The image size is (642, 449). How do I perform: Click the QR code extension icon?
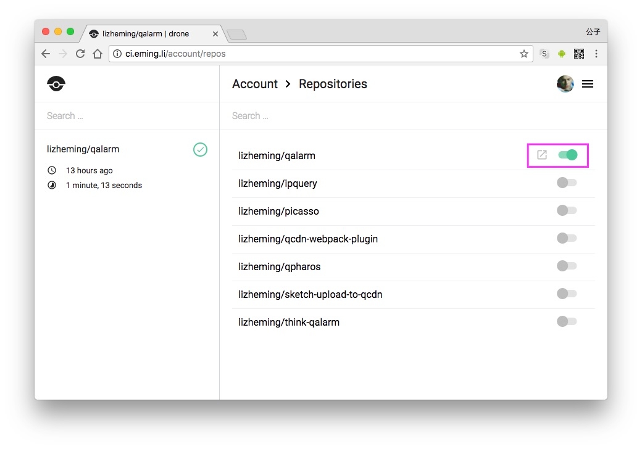(x=579, y=54)
